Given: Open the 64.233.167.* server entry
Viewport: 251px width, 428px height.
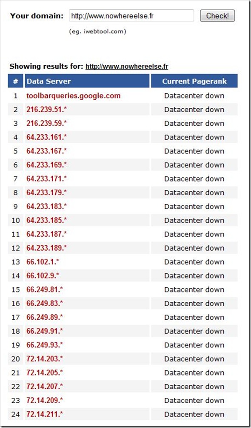Looking at the screenshot, I should click(x=47, y=151).
